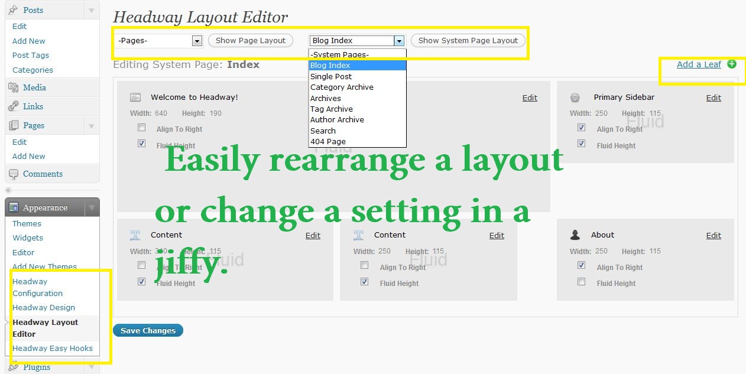The height and width of the screenshot is (374, 746).
Task: Toggle Fluid Height on first Content leaf
Action: [141, 281]
